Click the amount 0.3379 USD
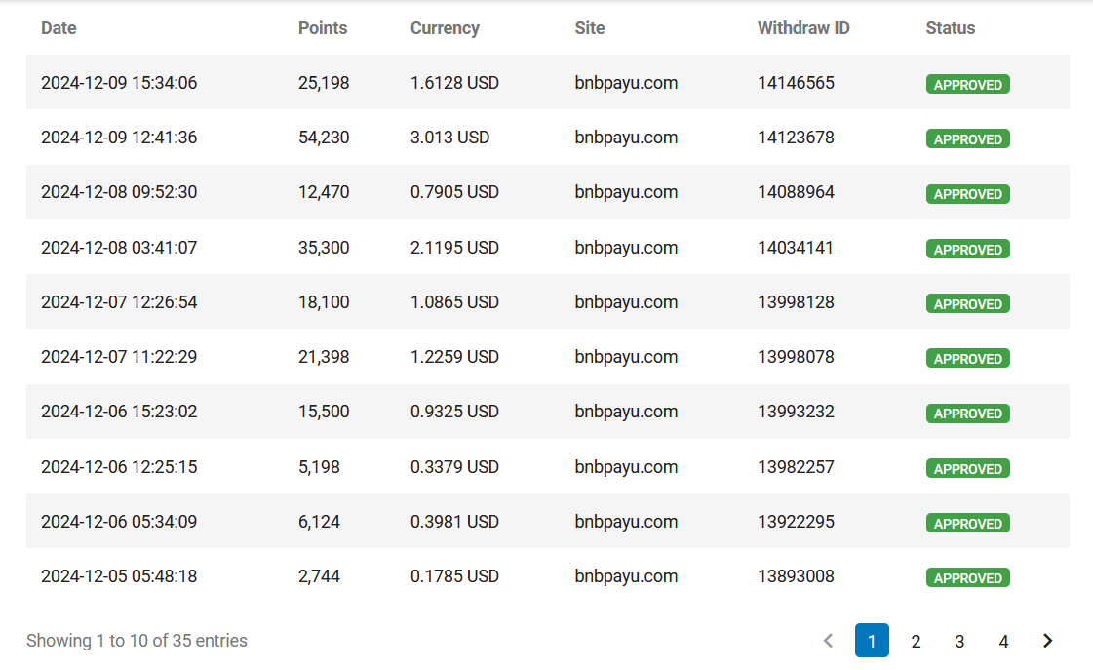1093x670 pixels. pyautogui.click(x=454, y=466)
